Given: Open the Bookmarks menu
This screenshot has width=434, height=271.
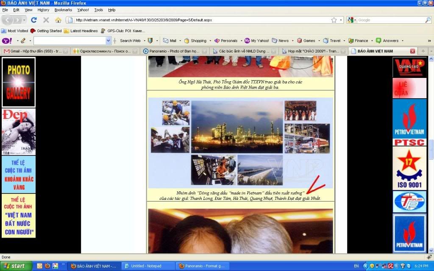Looking at the screenshot, I should pos(63,10).
